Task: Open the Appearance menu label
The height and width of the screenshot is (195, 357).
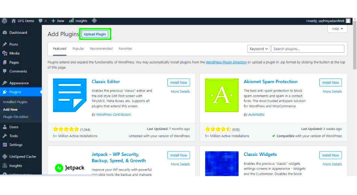Action: point(19,83)
